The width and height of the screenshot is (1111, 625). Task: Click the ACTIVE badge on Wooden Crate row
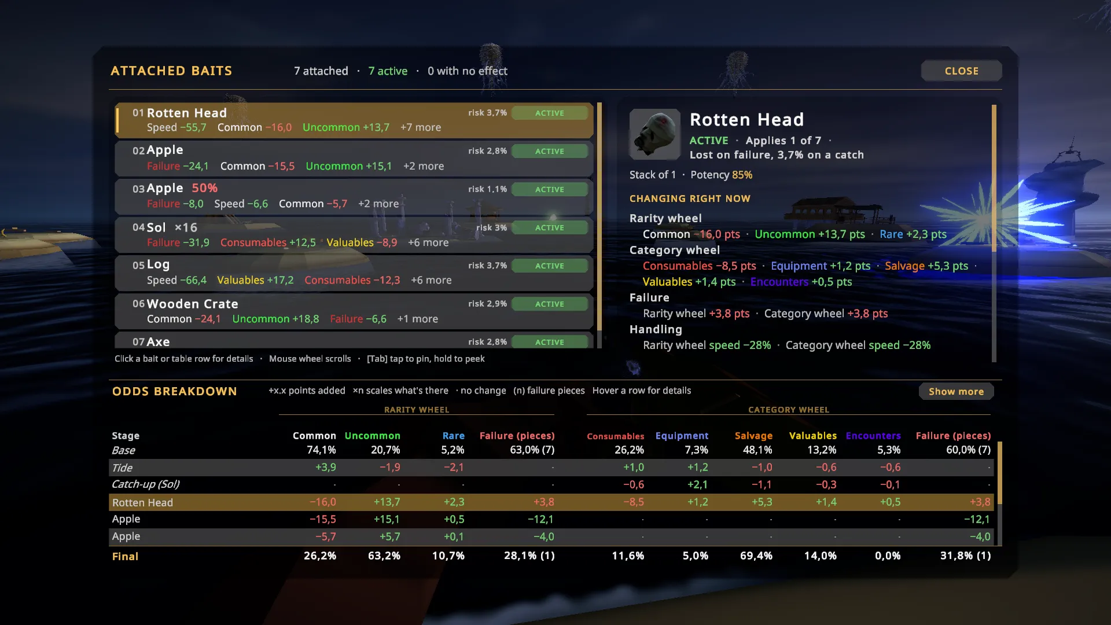point(550,304)
